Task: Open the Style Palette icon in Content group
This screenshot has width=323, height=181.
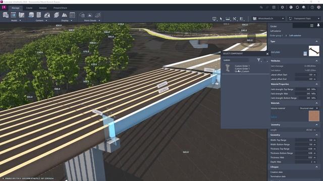Action: (39, 15)
